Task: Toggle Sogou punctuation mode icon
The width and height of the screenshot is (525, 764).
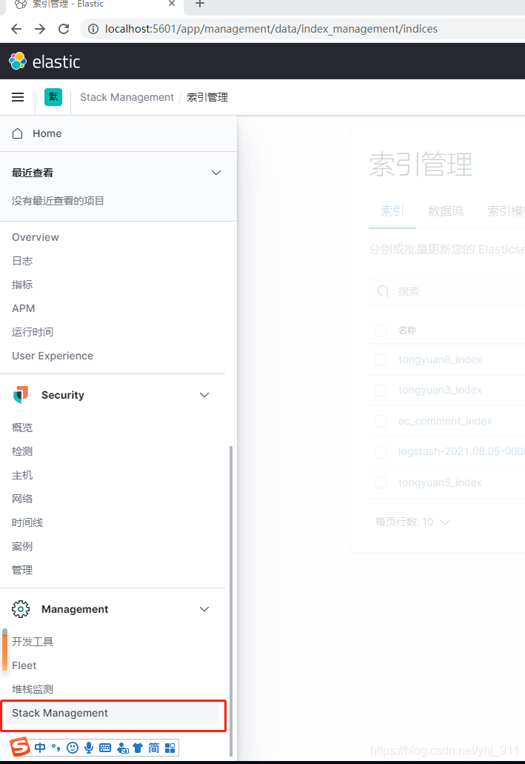Action: pos(56,748)
